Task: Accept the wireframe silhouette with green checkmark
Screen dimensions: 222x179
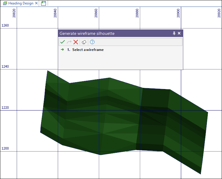Action: [63, 42]
